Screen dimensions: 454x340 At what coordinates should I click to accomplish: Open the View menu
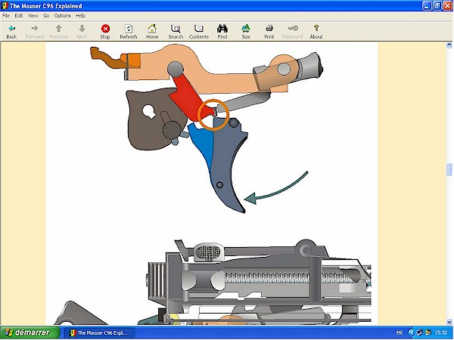[33, 16]
